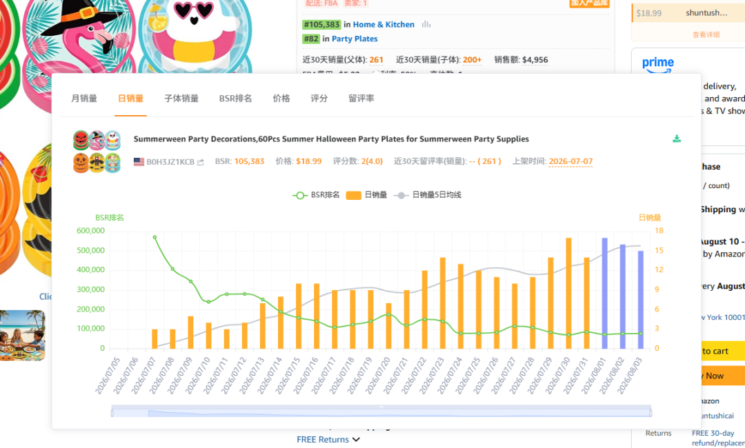Switch to 留评率 tab
The image size is (745, 448).
pos(361,99)
